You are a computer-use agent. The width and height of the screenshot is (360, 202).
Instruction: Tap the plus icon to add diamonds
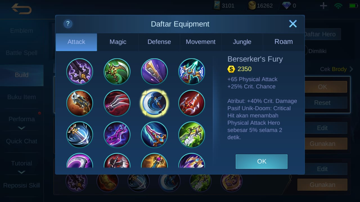323,6
